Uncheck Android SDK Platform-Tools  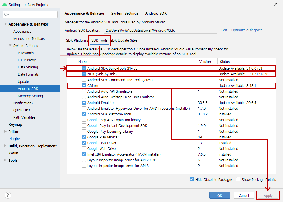point(84,114)
